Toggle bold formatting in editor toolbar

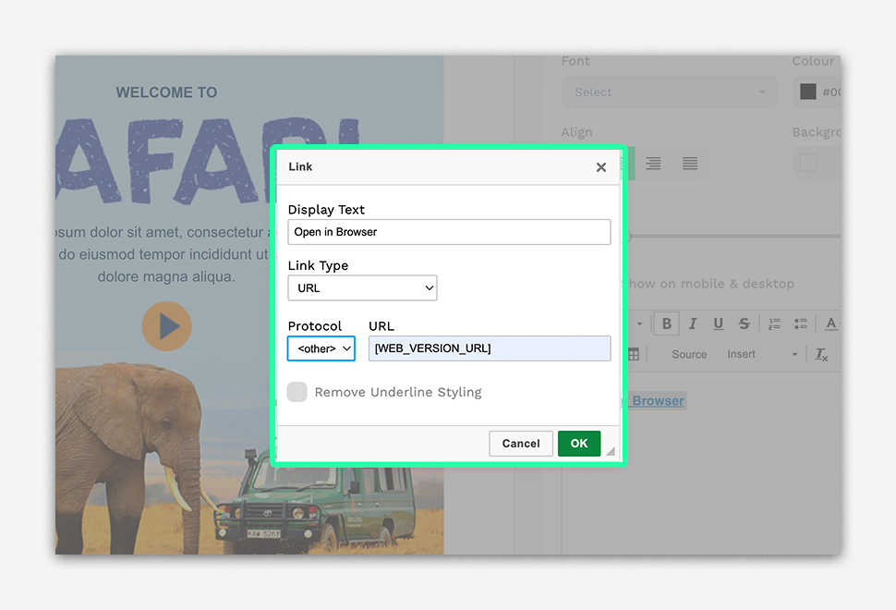pyautogui.click(x=665, y=323)
